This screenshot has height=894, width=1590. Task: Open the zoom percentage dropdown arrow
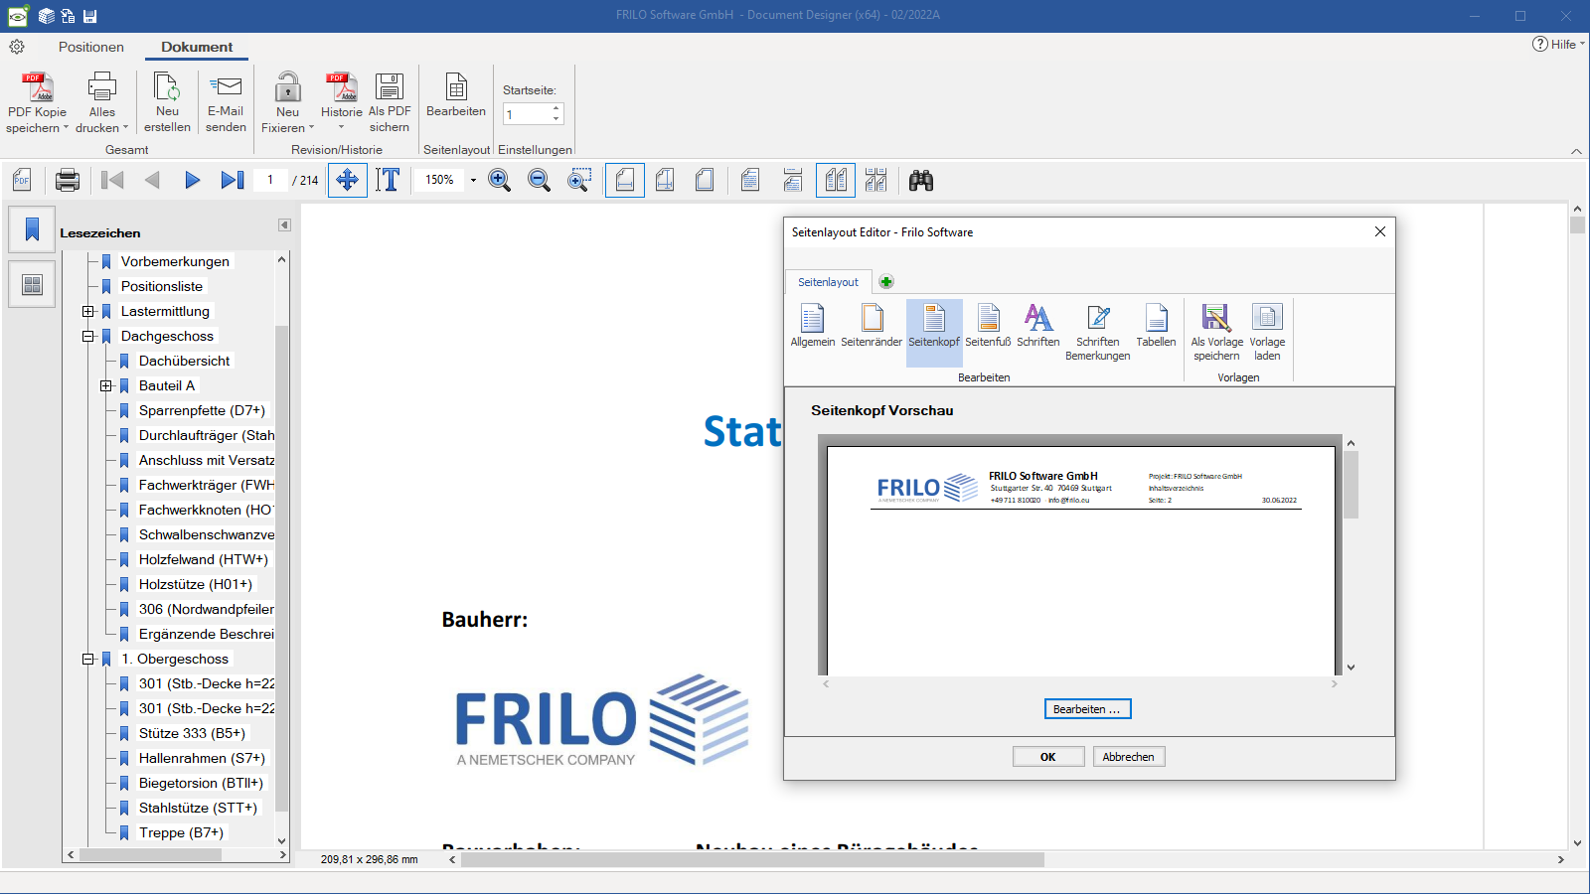point(473,180)
